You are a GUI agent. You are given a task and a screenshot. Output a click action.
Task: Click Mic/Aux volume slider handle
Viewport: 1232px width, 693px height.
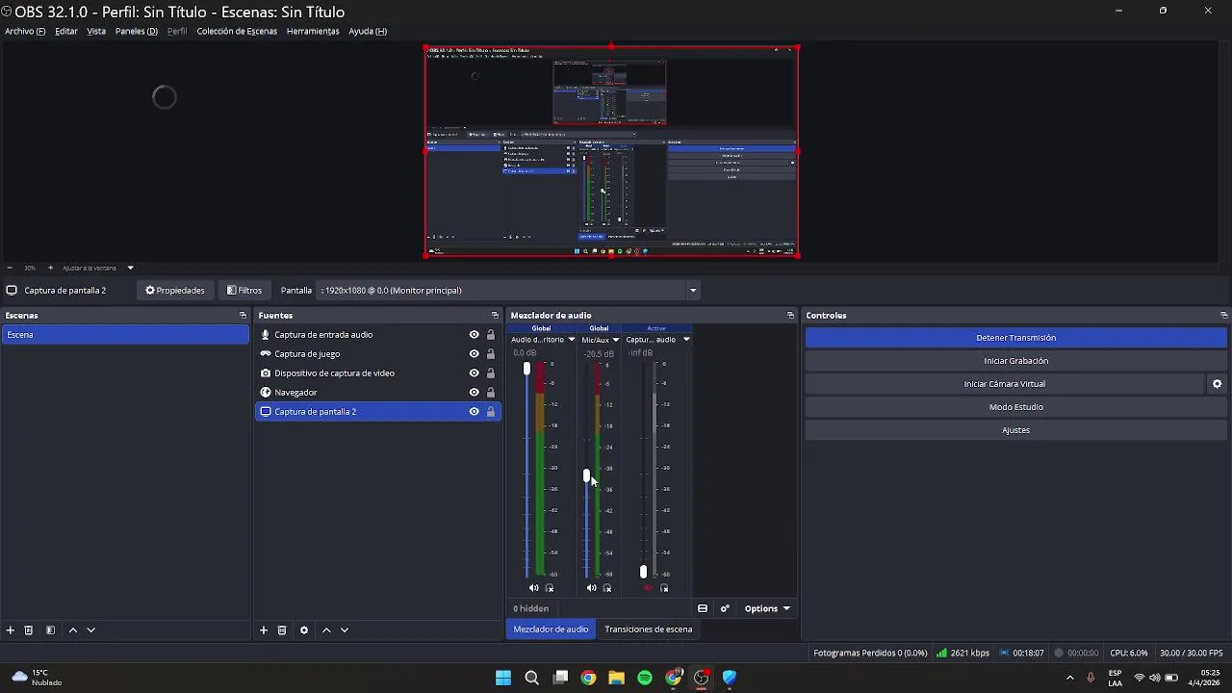[586, 475]
